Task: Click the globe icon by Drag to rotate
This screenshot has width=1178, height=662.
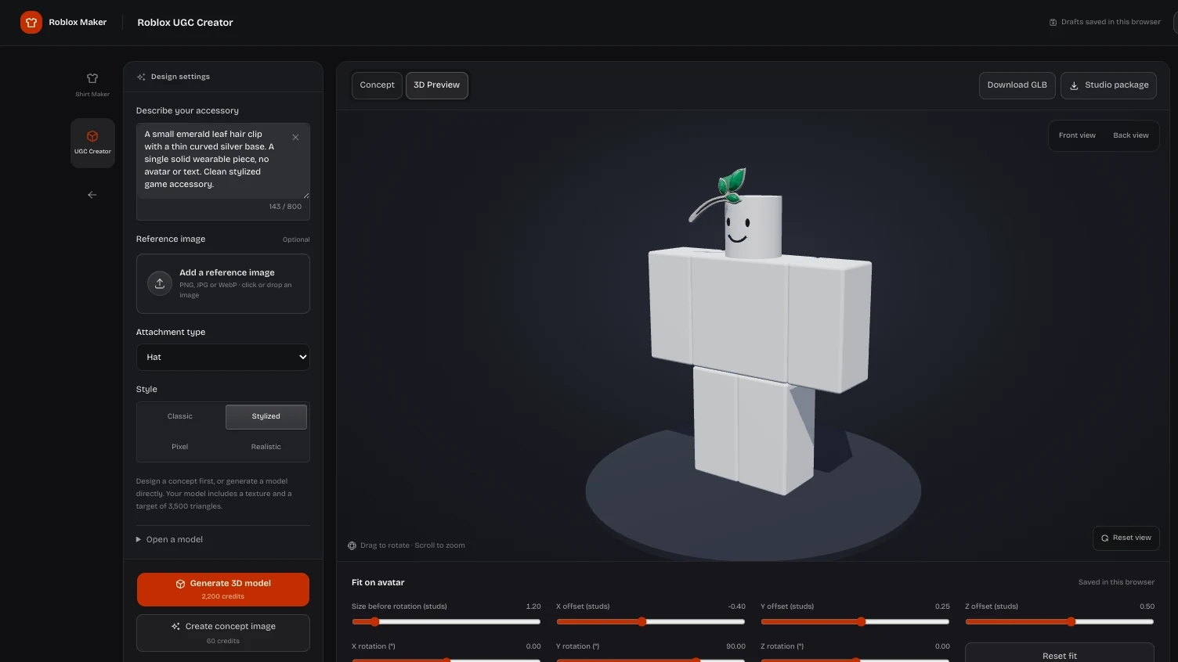Action: pos(352,545)
